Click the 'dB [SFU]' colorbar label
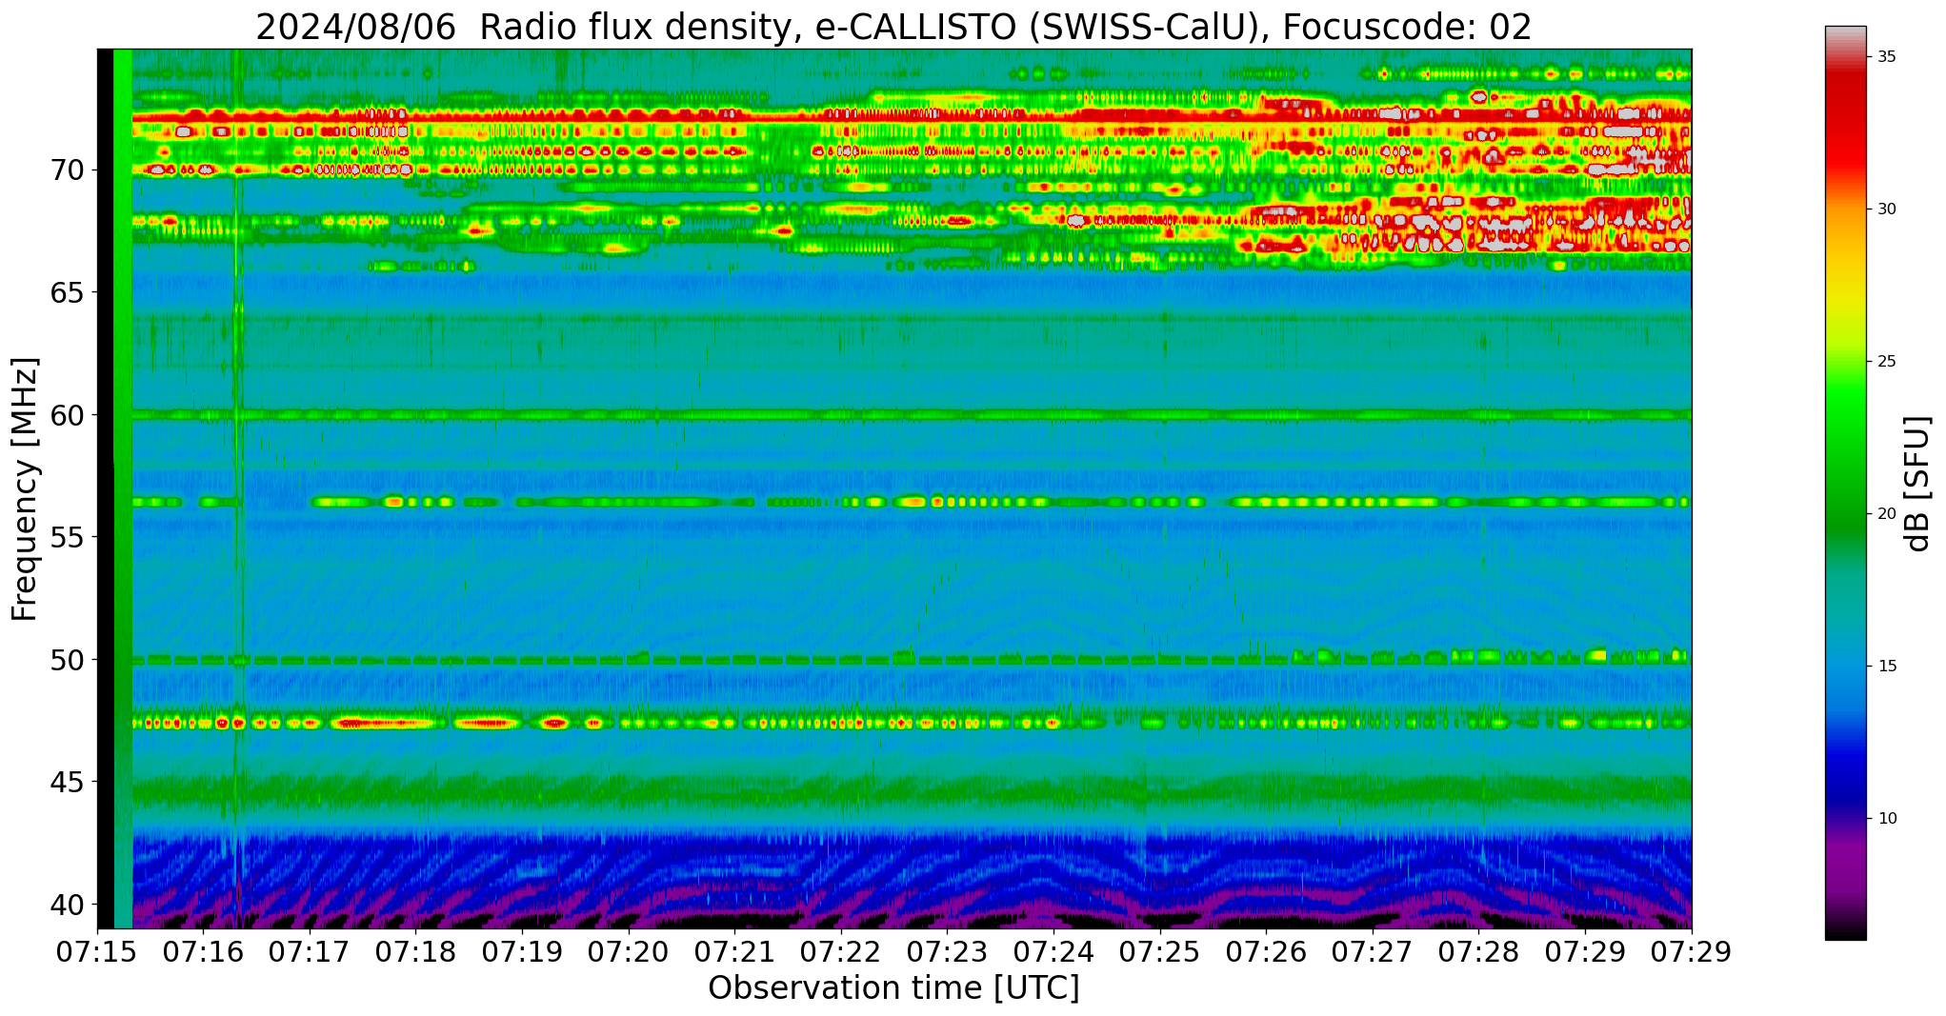 pos(1918,484)
